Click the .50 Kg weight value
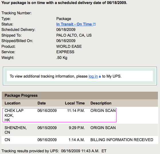Image resolution: width=160 pixels, height=154 pixels. point(62,58)
